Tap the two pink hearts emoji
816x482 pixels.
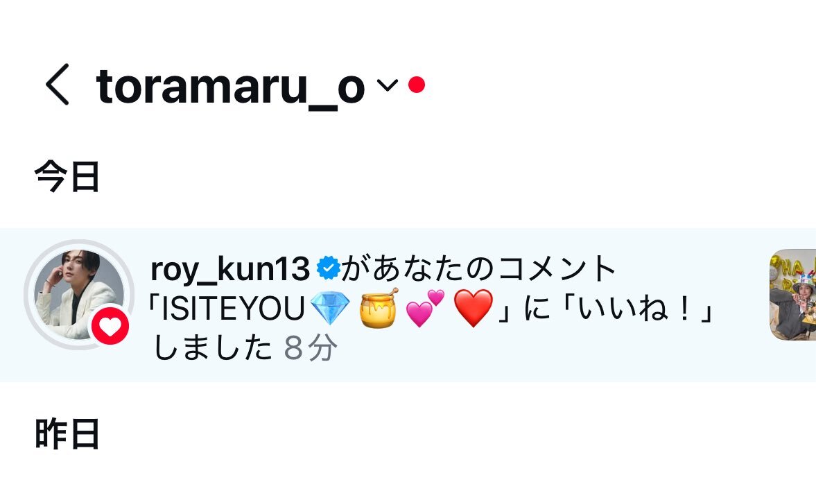[425, 308]
